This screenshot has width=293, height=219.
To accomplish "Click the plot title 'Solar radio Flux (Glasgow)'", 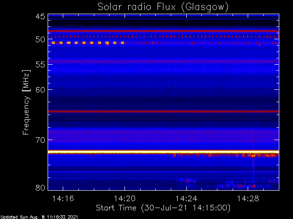I will pyautogui.click(x=163, y=7).
